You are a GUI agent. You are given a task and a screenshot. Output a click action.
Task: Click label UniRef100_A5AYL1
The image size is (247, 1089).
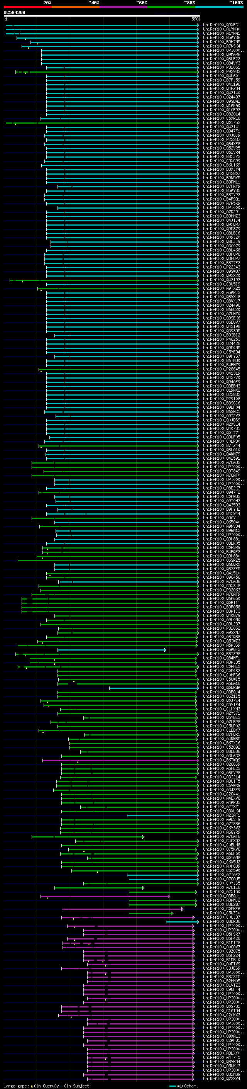(222, 518)
